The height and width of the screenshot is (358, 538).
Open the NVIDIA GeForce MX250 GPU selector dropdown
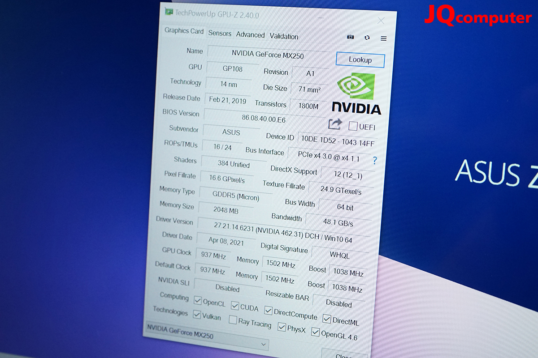tap(207, 336)
